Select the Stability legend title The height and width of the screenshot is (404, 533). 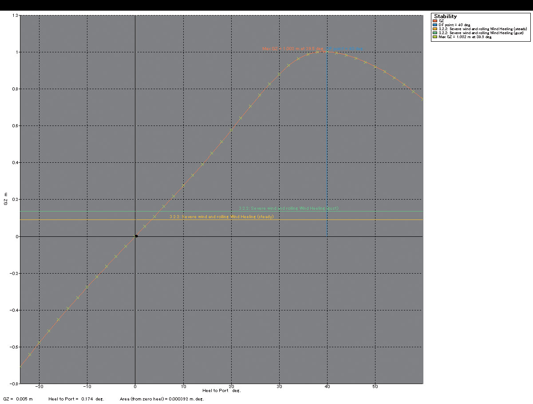pyautogui.click(x=445, y=16)
